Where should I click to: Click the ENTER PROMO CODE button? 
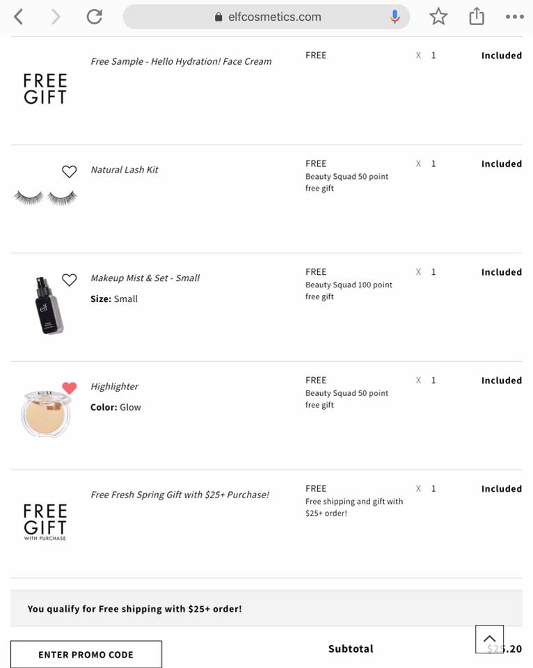pos(86,654)
